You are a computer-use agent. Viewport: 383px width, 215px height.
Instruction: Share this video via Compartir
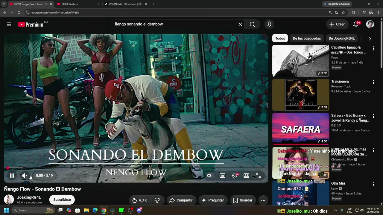(x=181, y=200)
